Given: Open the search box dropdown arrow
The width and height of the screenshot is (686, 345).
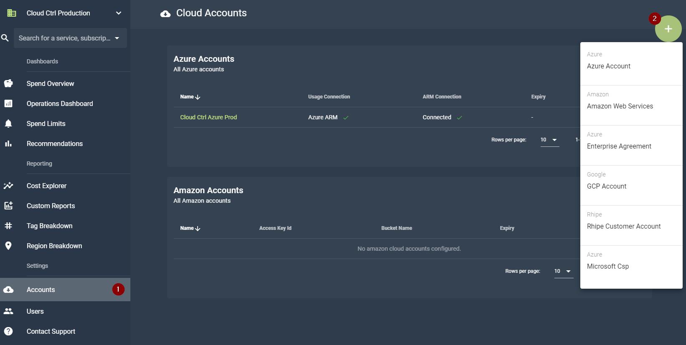Looking at the screenshot, I should 117,38.
